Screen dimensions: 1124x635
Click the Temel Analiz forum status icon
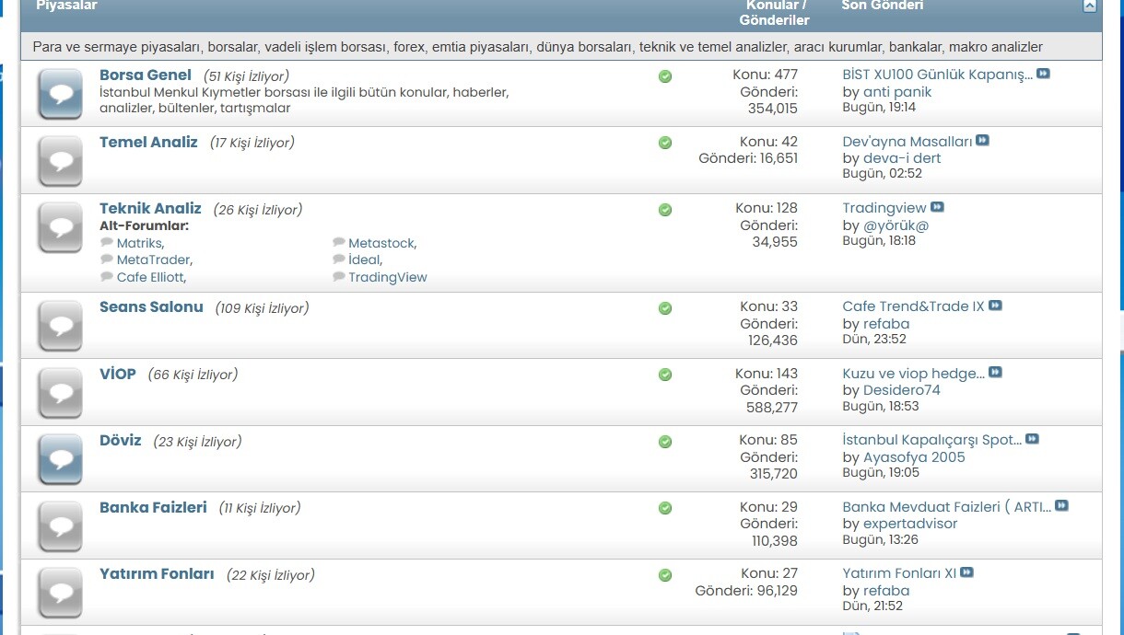pyautogui.click(x=61, y=161)
